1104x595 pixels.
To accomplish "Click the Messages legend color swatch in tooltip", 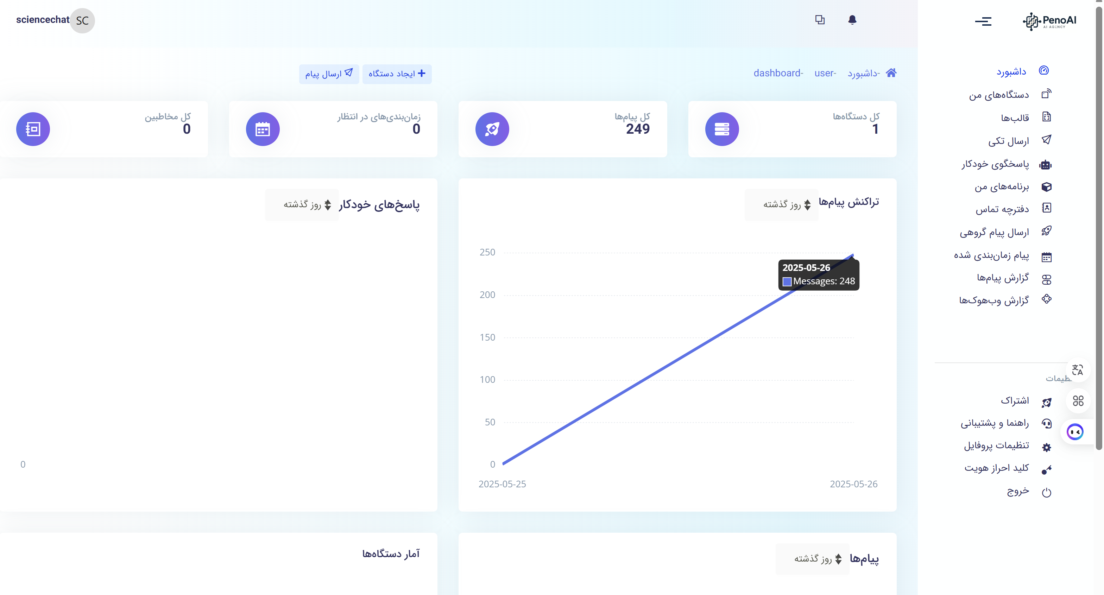I will (x=787, y=281).
